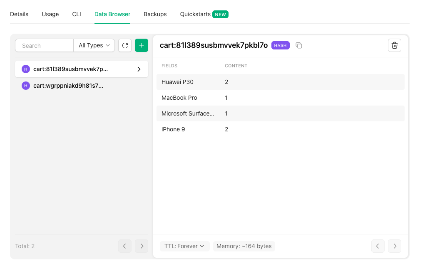
Task: Click the FIELDS column header
Action: (x=169, y=66)
